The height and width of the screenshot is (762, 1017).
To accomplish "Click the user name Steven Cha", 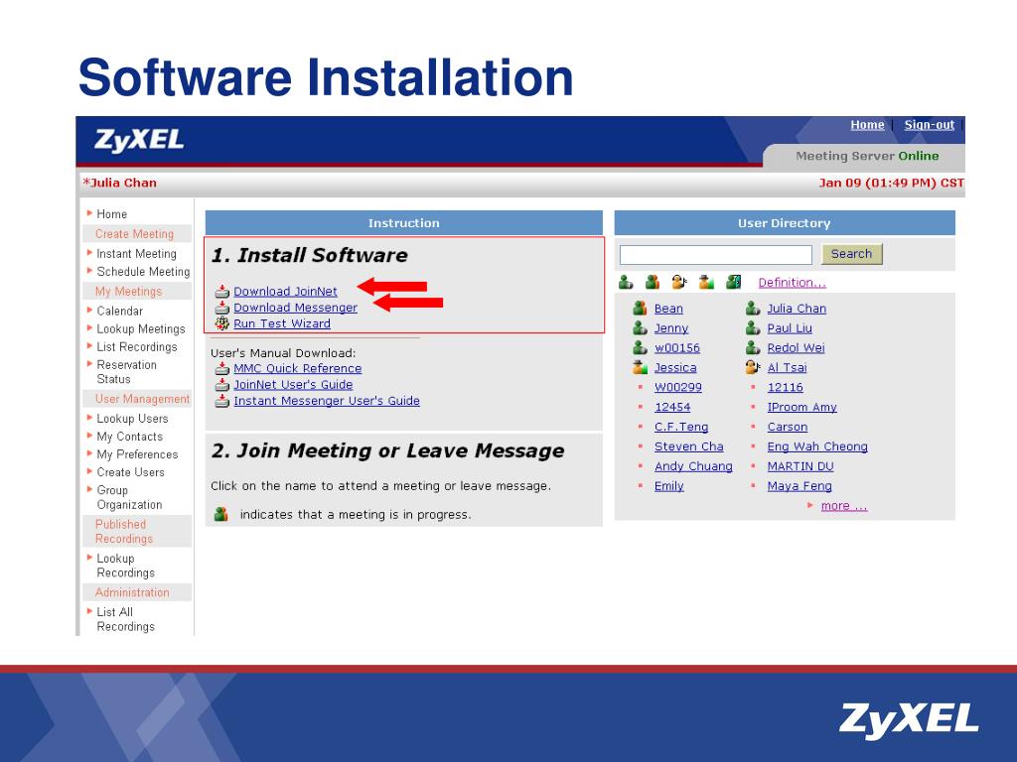I will click(x=689, y=446).
